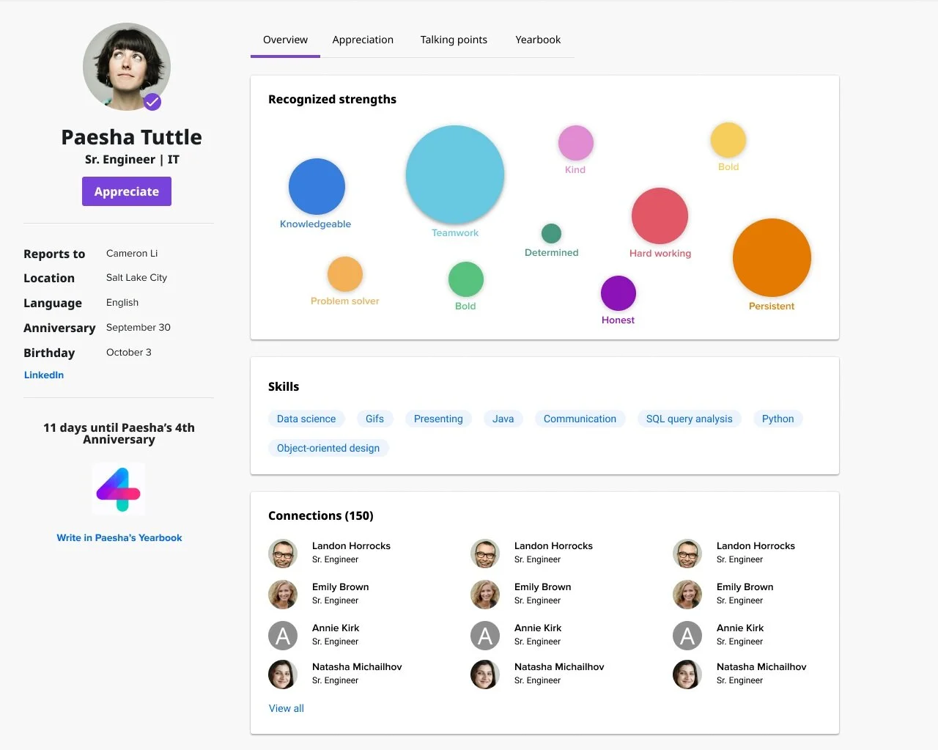Click the yellow Bold strength bubble
The image size is (938, 750).
(728, 140)
